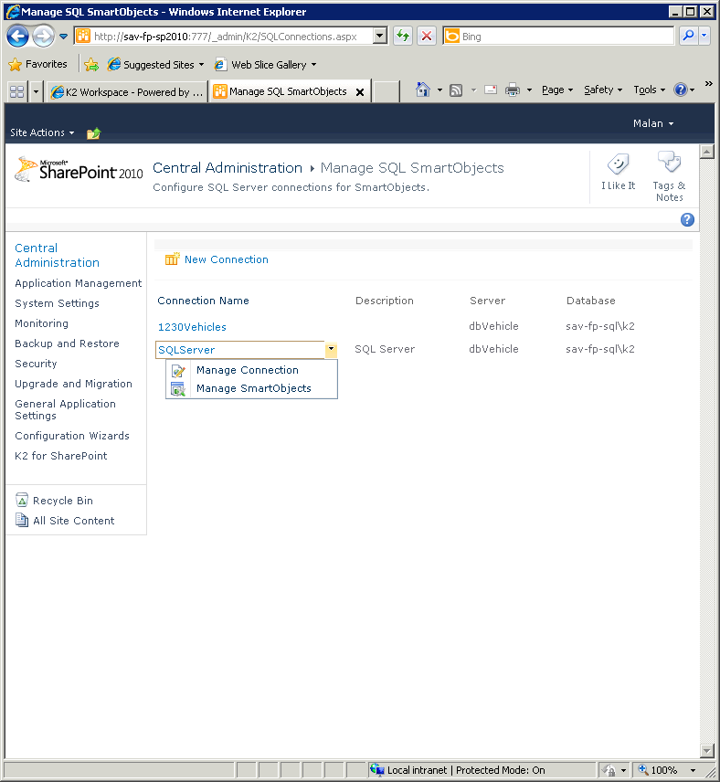The height and width of the screenshot is (782, 720).
Task: Open the Safety menu
Action: pyautogui.click(x=603, y=90)
